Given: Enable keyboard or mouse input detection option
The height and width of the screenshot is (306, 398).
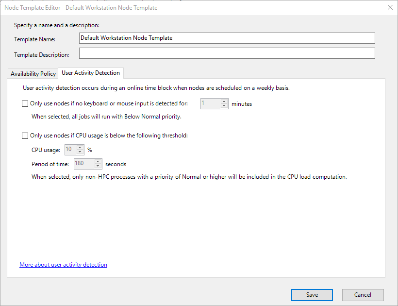Looking at the screenshot, I should pos(25,103).
